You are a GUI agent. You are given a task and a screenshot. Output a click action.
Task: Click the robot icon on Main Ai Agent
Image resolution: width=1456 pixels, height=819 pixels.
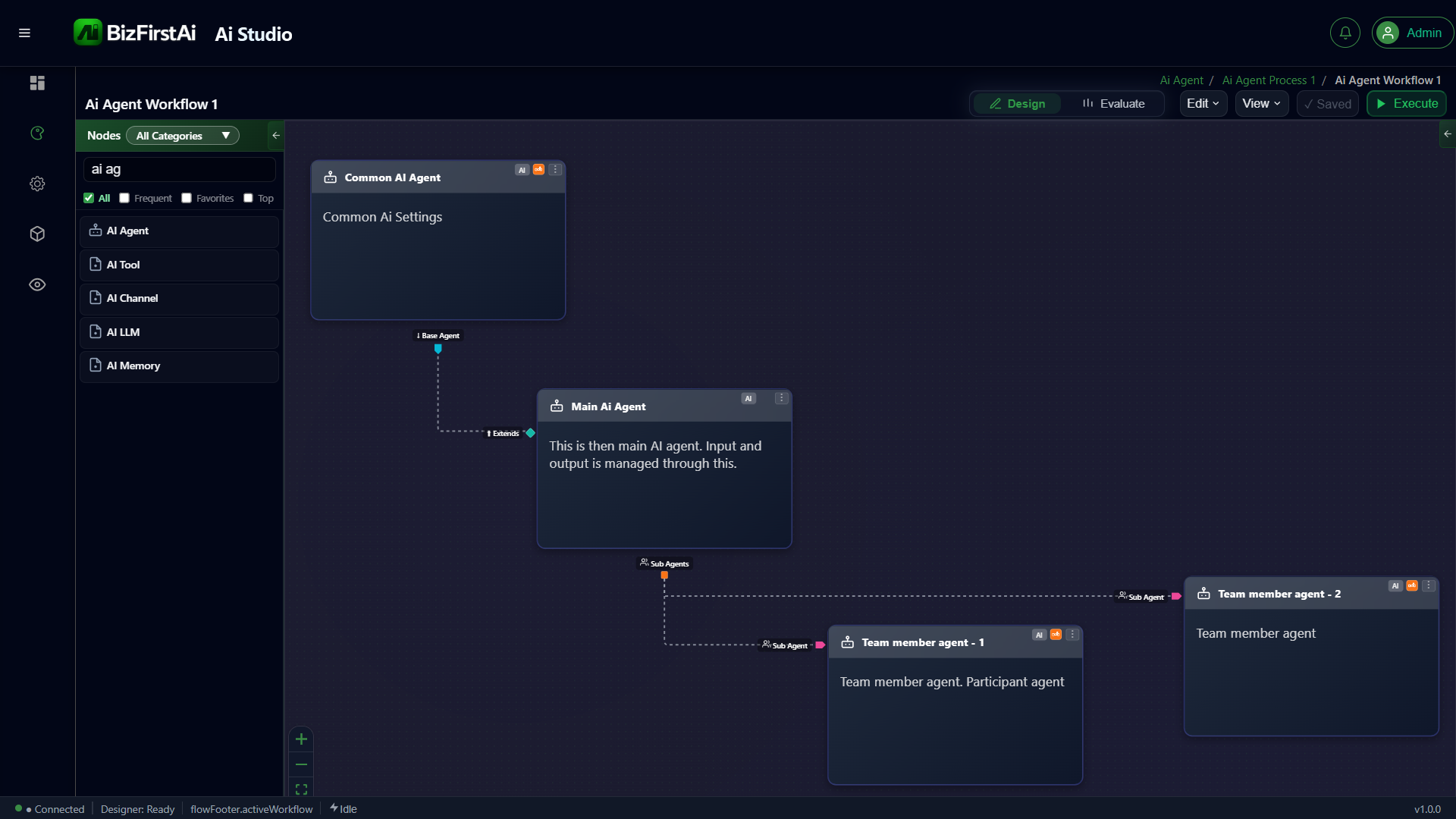557,406
